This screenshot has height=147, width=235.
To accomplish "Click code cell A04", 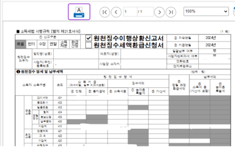I will tap(60, 112).
